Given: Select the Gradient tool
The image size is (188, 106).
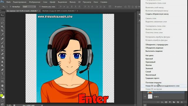Looking at the screenshot, I should (x=2, y=58).
